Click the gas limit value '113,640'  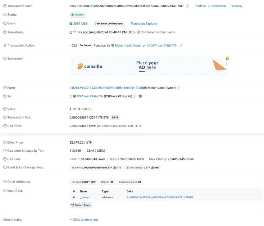(x=75, y=151)
